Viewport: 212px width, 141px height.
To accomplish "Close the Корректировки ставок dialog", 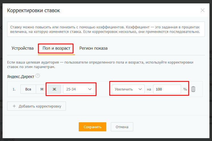I will tap(202, 10).
